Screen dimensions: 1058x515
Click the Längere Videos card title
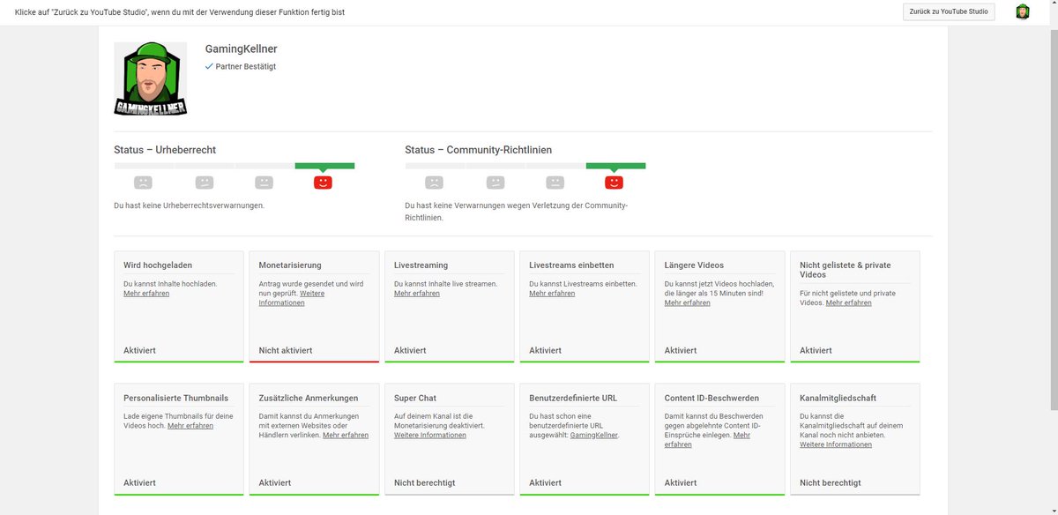(695, 265)
